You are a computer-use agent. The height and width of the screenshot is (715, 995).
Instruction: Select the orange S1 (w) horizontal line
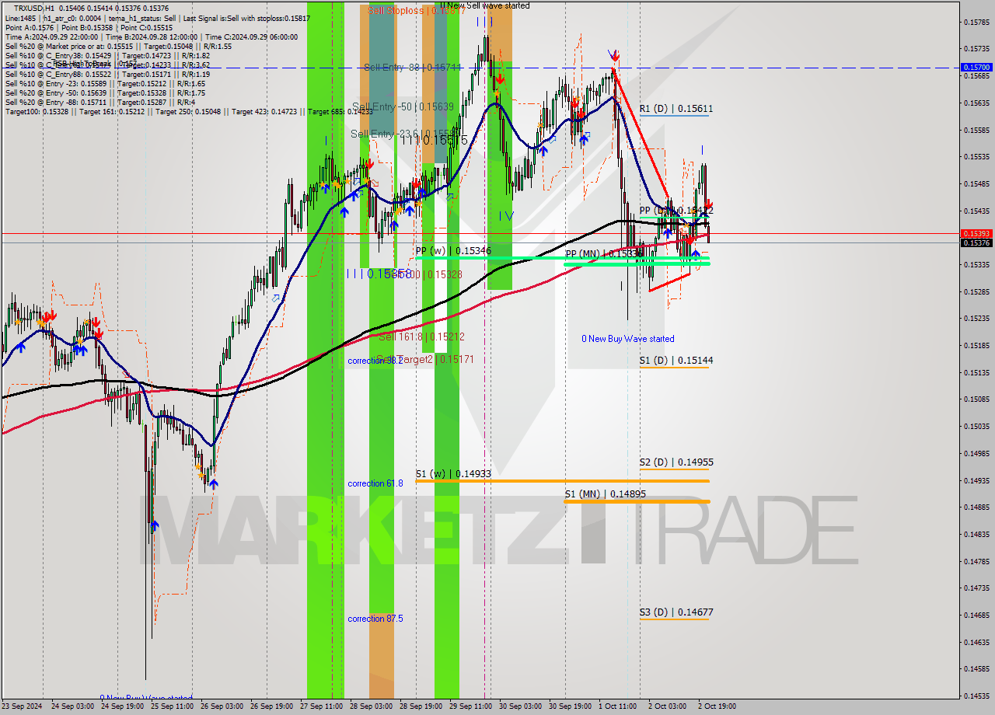pos(562,481)
